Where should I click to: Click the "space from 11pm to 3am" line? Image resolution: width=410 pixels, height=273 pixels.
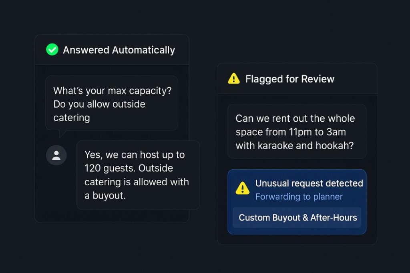291,132
